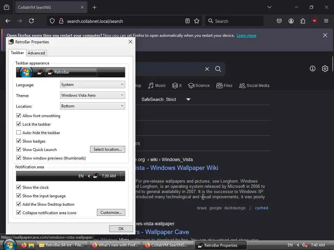The height and width of the screenshot is (250, 334).
Task: Open Firefox View icon in tab bar
Action: 7,7
